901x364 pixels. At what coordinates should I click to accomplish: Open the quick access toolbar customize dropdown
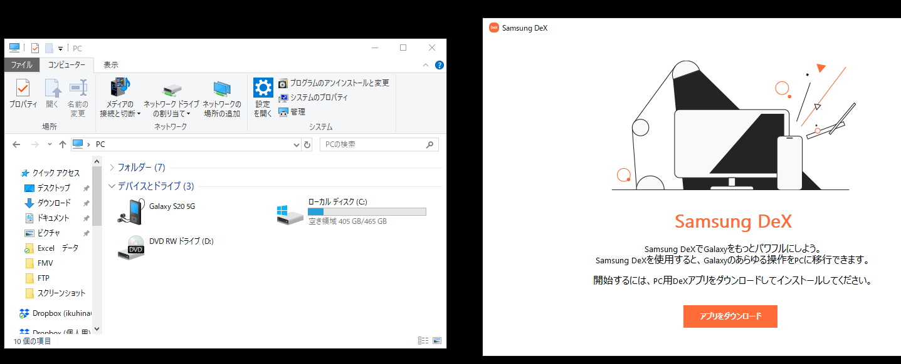pos(61,48)
